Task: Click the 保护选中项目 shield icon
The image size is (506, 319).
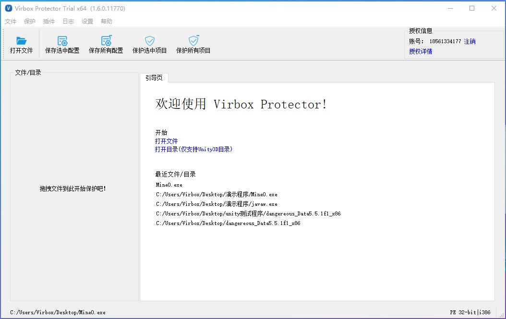Action: tap(150, 41)
